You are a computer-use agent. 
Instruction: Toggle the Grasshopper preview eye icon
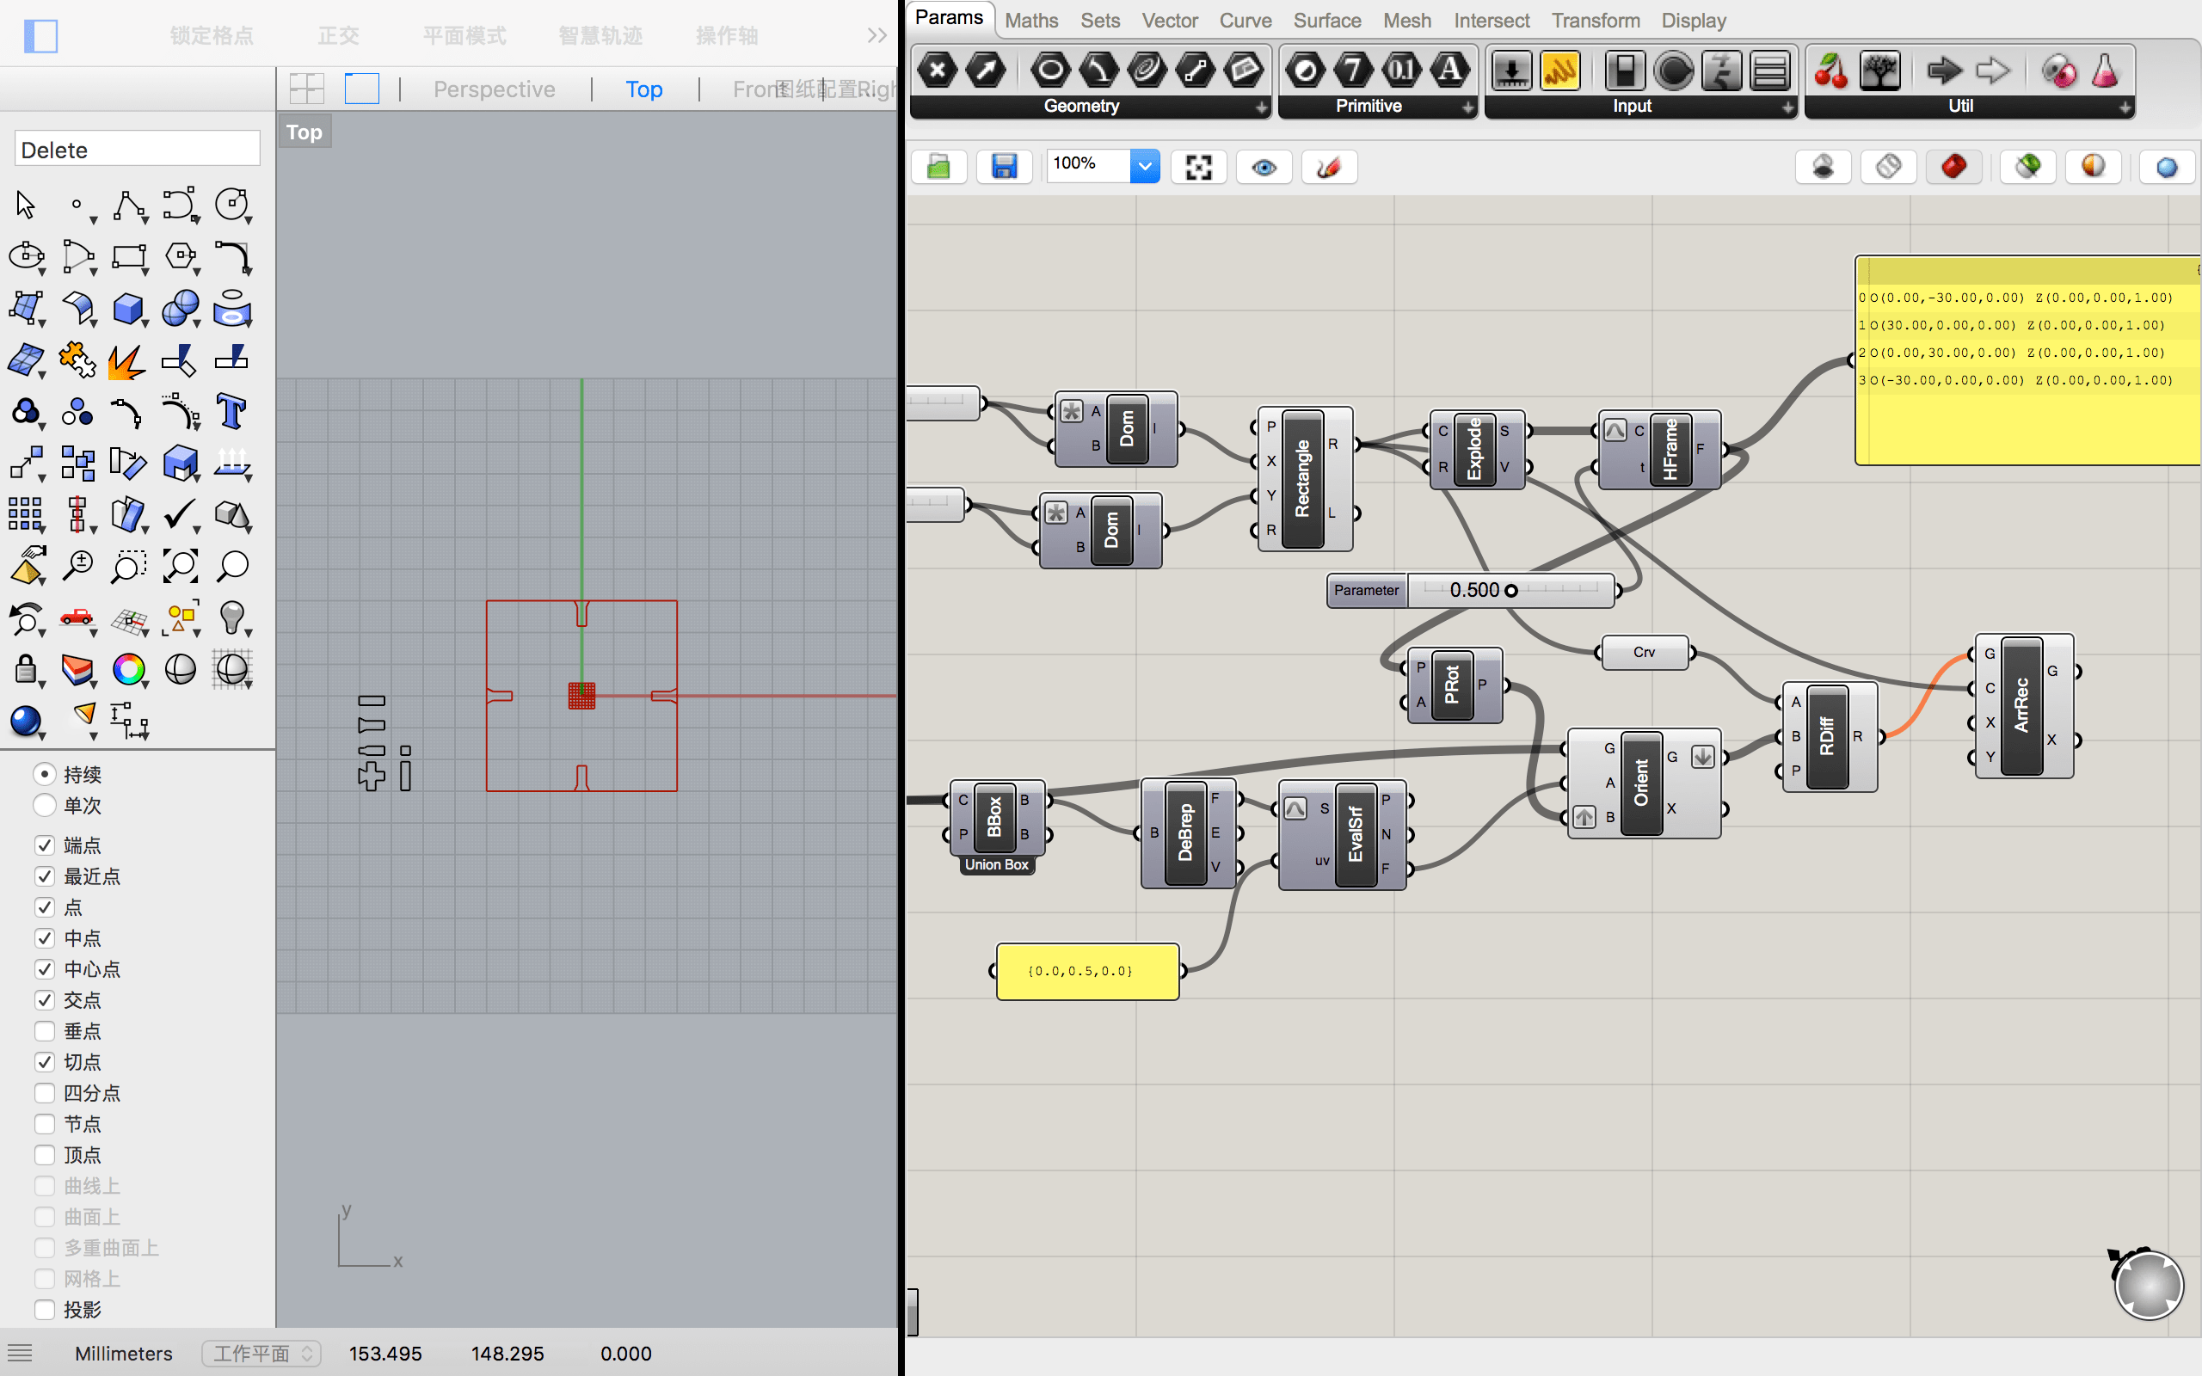point(1264,167)
